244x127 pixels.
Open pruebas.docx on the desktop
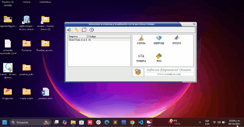pyautogui.click(x=45, y=92)
